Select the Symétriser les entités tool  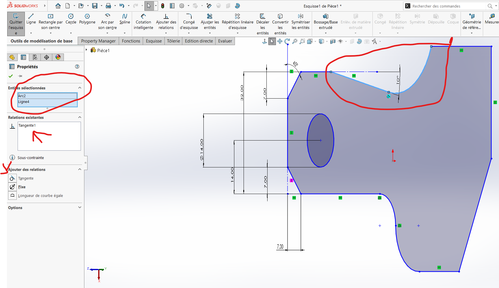[x=300, y=22]
